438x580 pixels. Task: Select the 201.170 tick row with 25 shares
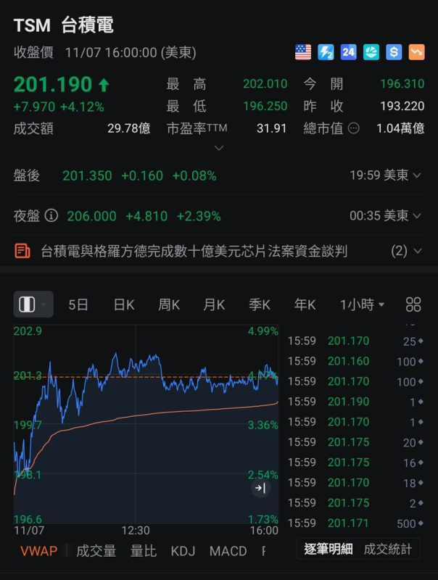(x=356, y=341)
